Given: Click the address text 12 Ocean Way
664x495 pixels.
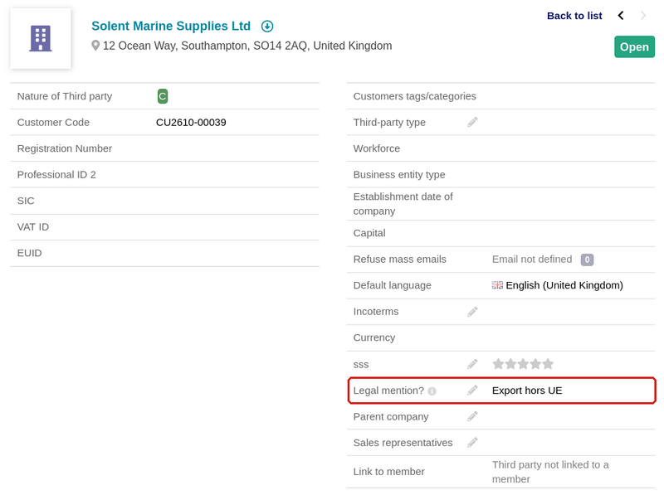Looking at the screenshot, I should point(247,46).
